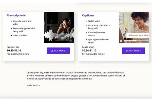This screenshot has width=152, height=101.
Task: Open the Transcriptionist heading
Action: click(x=16, y=15)
